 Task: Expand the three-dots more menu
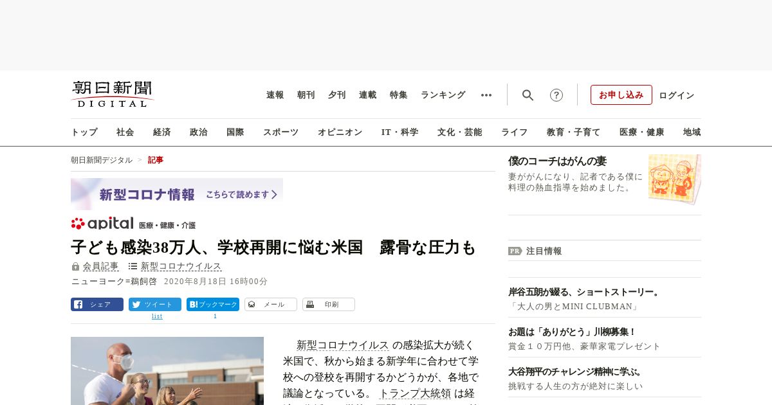[x=486, y=95]
